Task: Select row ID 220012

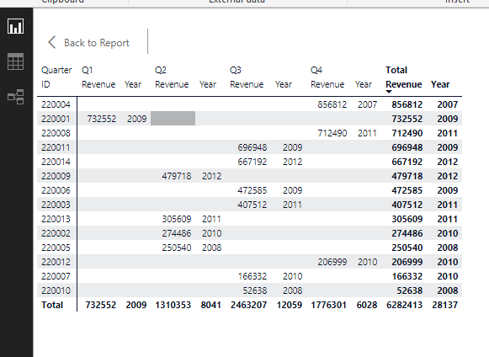Action: pyautogui.click(x=56, y=262)
